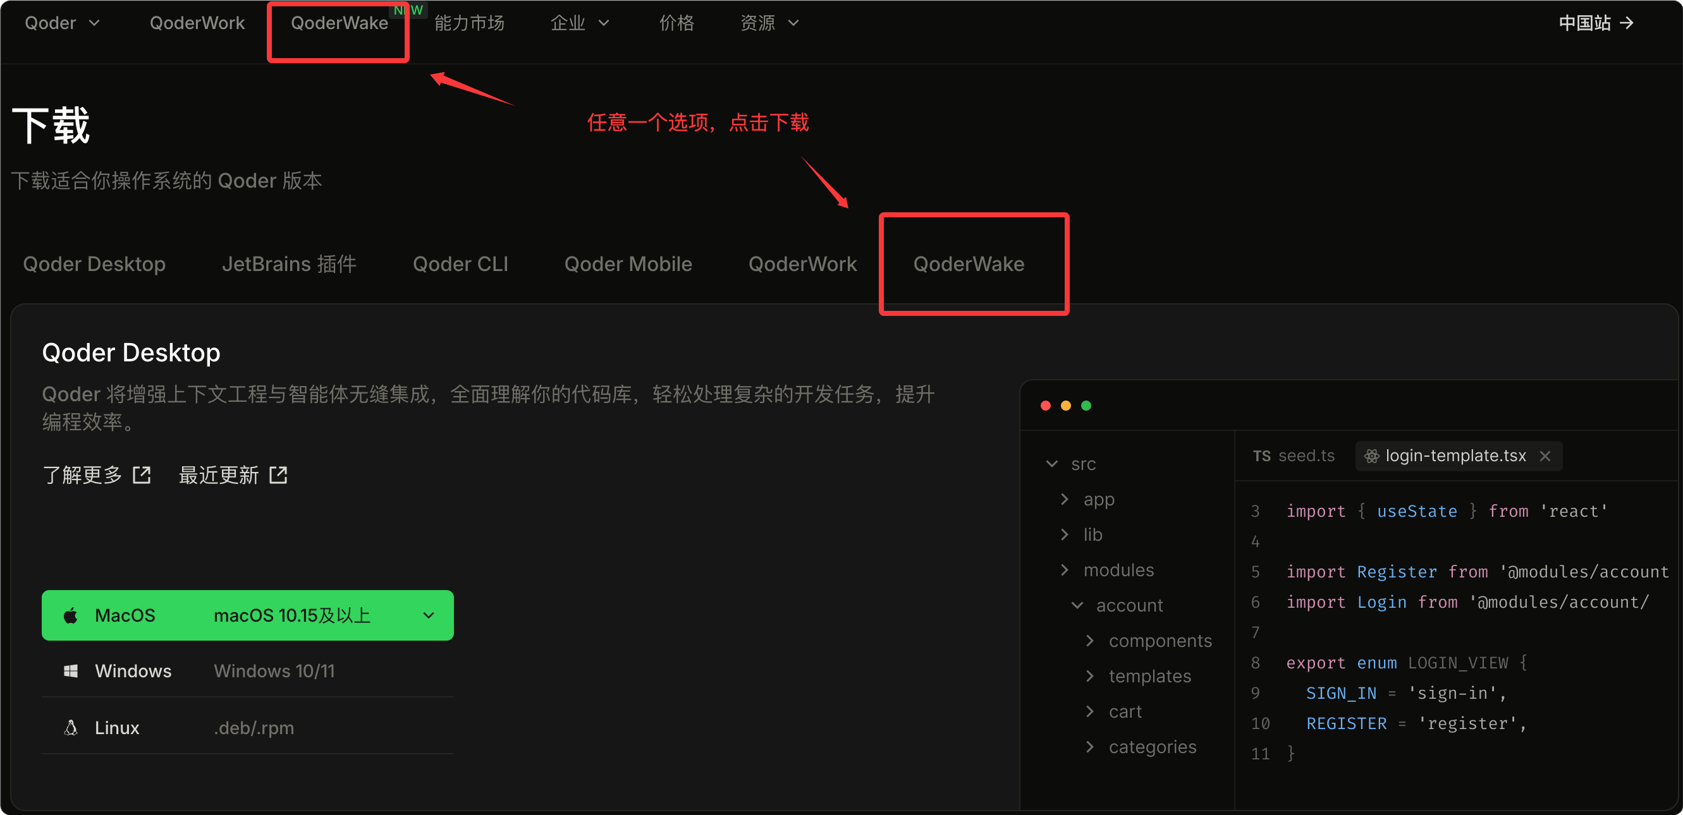Select the Qoder Desktop download tab
Viewport: 1683px width, 815px height.
[94, 264]
